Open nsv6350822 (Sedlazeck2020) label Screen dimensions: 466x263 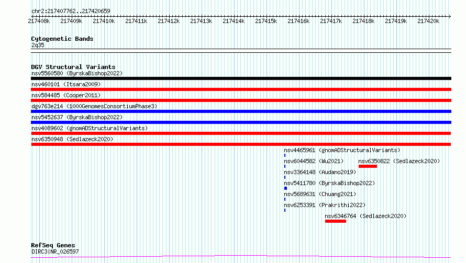399,161
